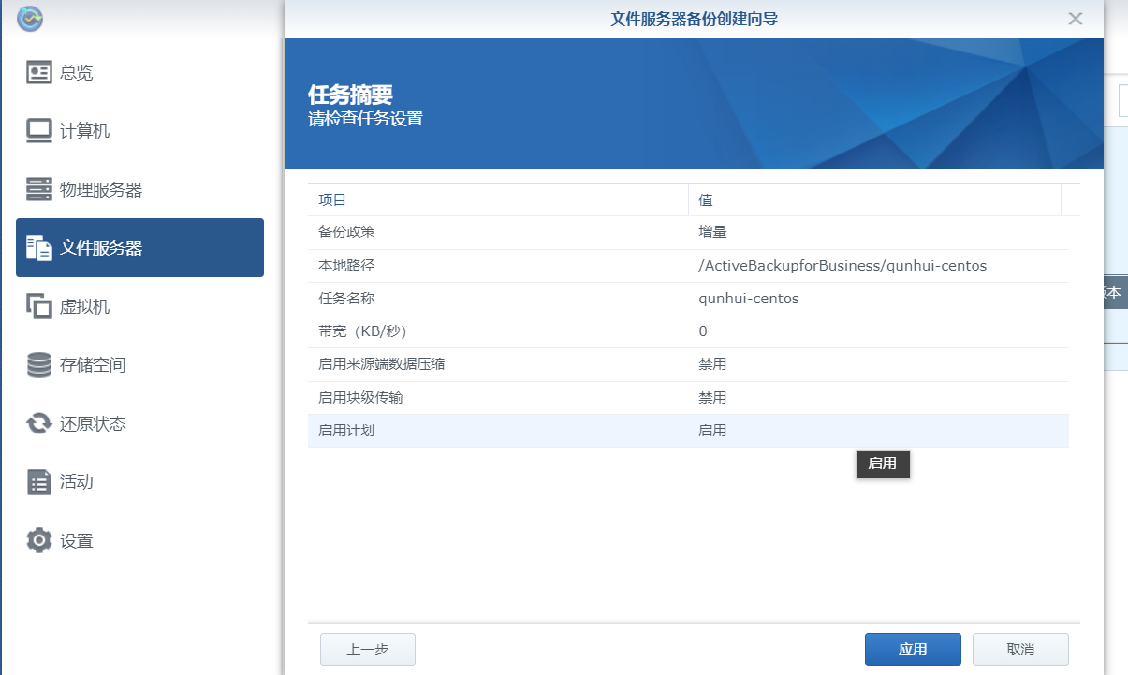Click the 物理服务器 server rack icon
This screenshot has width=1128, height=675.
coord(39,189)
